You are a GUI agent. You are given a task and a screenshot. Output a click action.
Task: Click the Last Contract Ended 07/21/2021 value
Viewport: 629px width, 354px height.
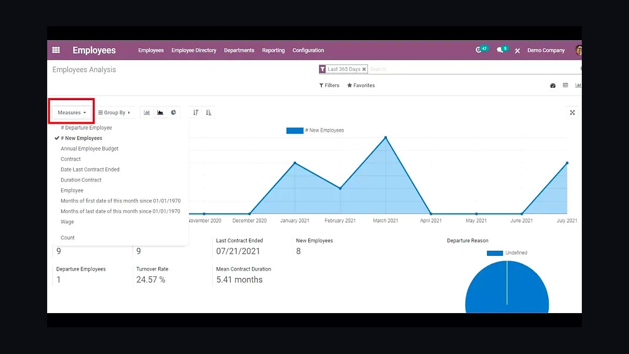(x=238, y=251)
